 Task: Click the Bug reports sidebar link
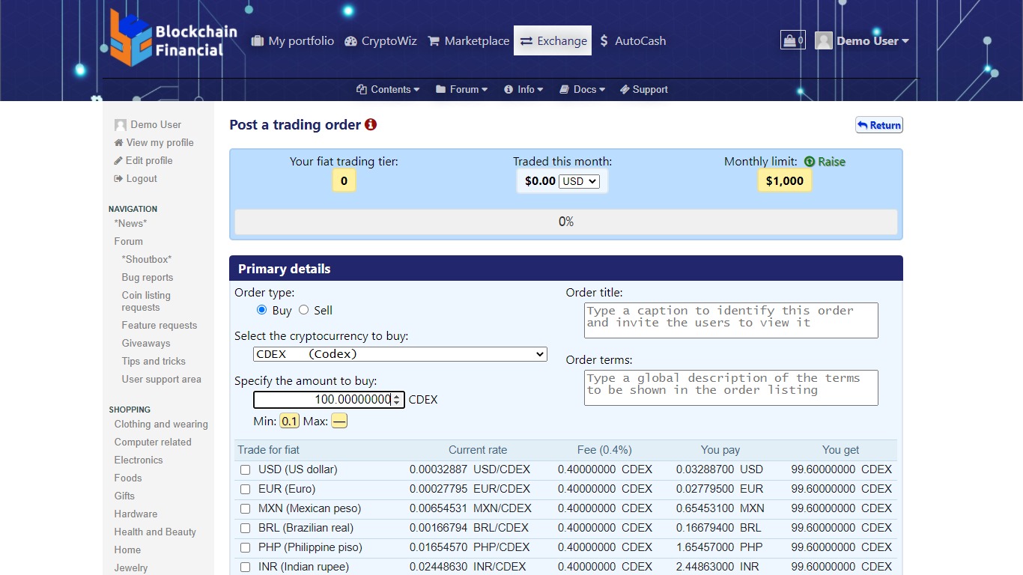point(148,278)
